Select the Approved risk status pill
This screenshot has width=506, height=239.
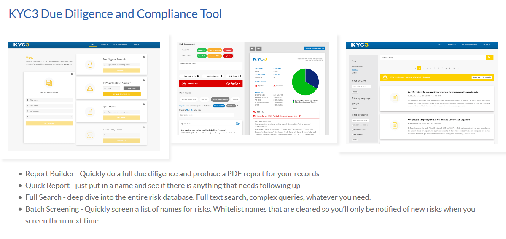coord(202,50)
